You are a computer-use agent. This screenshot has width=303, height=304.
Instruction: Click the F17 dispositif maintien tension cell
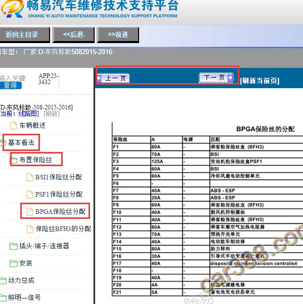coord(254,263)
